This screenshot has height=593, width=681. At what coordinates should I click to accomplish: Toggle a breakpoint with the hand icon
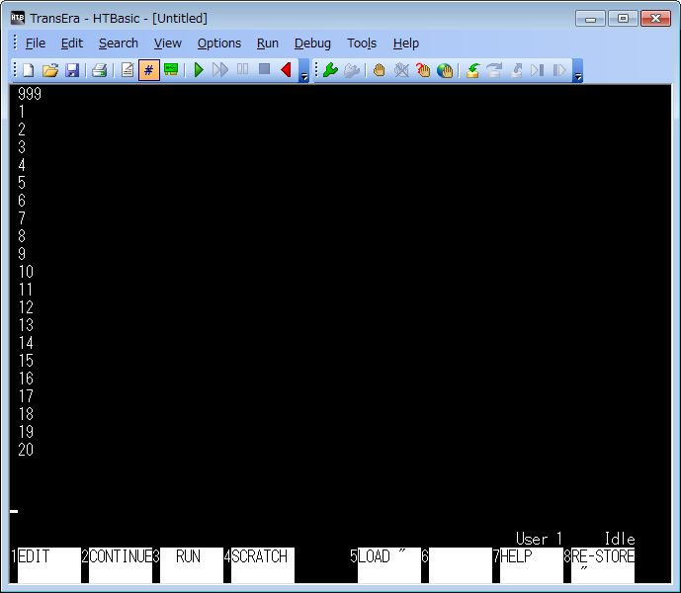click(x=380, y=70)
